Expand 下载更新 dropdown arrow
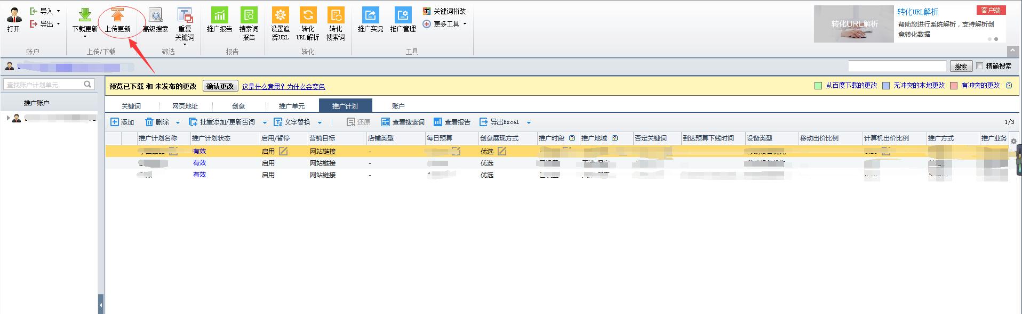Screen dimensions: 1022x314 (85, 37)
